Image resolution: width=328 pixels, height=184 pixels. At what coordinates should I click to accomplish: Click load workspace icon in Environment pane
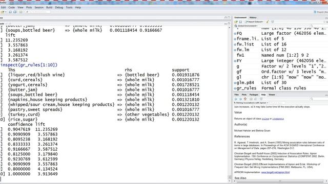(x=236, y=22)
